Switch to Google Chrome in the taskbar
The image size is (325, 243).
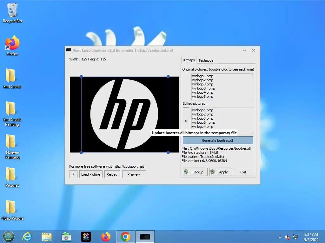point(125,237)
